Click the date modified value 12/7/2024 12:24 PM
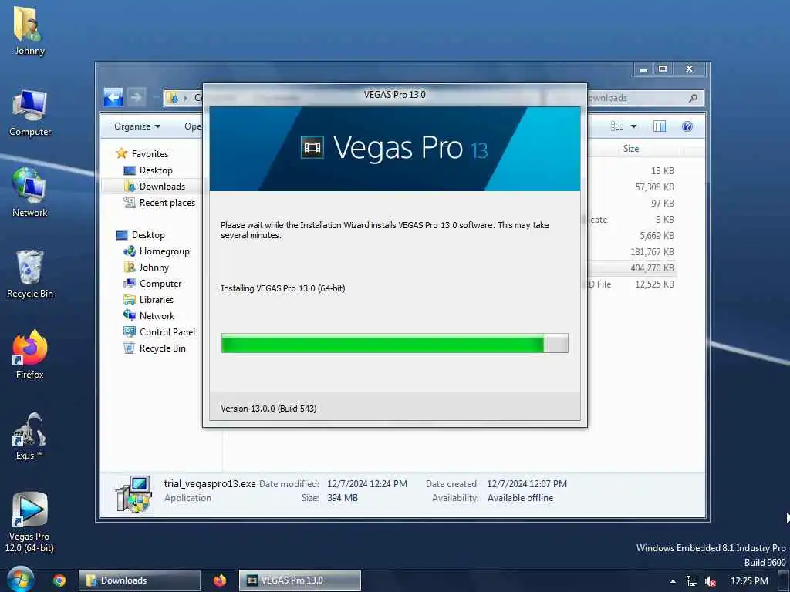 pyautogui.click(x=367, y=484)
